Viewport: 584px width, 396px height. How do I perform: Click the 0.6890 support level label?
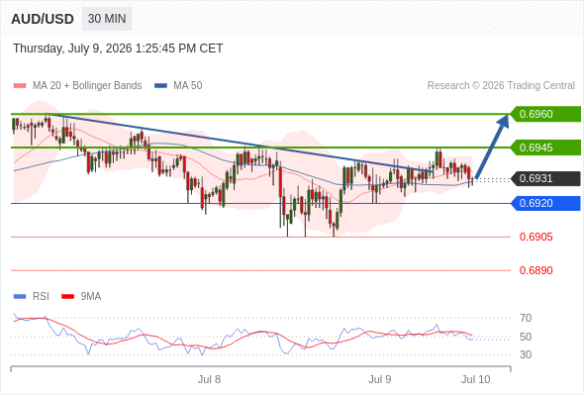pos(535,270)
